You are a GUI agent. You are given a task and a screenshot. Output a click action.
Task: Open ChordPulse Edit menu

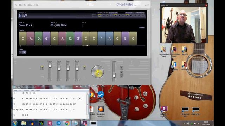tap(20, 5)
